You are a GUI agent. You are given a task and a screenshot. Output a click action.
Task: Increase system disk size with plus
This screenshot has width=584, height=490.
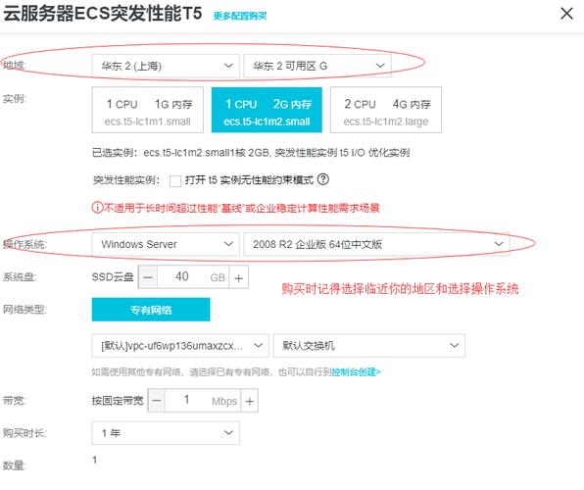(x=239, y=277)
